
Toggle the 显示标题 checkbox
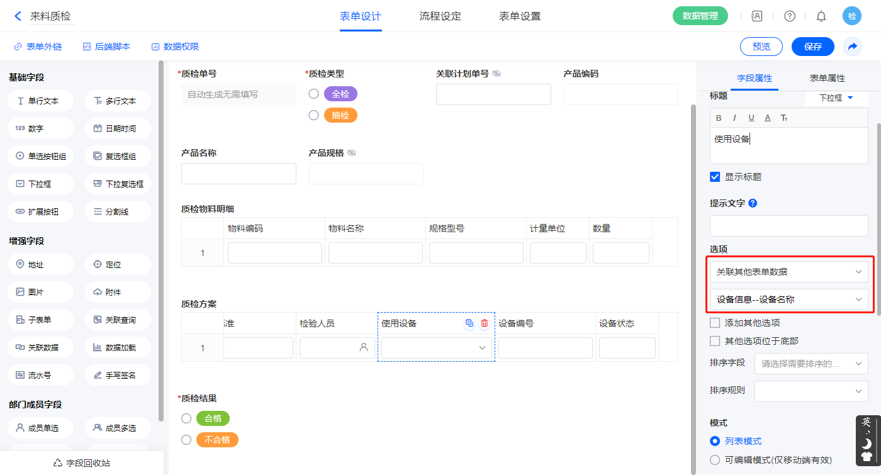click(x=715, y=177)
